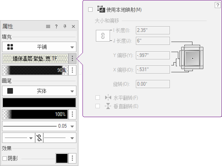
Task: Click the 旋转 angle input field
Action: [153, 84]
